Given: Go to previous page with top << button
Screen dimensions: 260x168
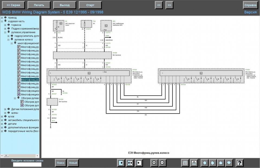Looking at the screenshot, I should 159,5.
